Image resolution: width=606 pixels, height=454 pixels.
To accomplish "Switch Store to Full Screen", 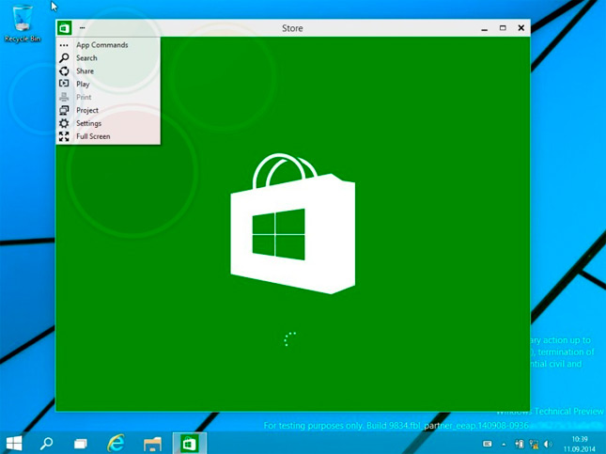I will tap(108, 136).
